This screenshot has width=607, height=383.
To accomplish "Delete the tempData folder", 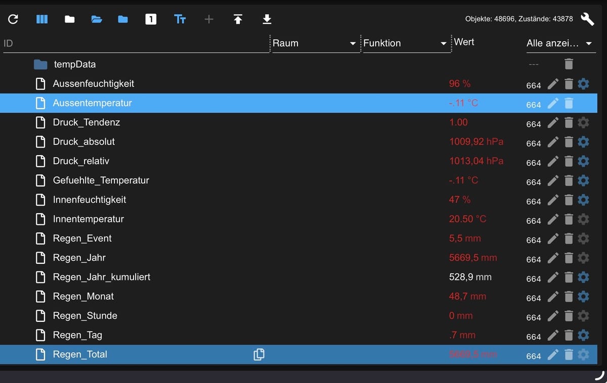I will pyautogui.click(x=569, y=64).
